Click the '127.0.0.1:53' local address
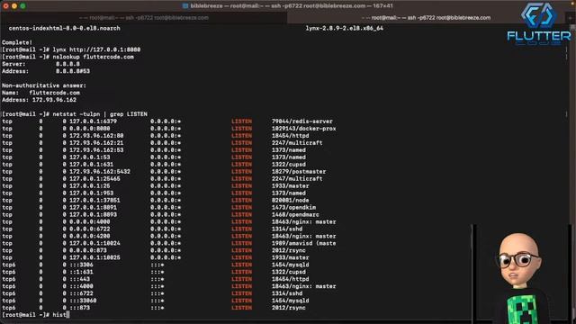 (x=90, y=157)
